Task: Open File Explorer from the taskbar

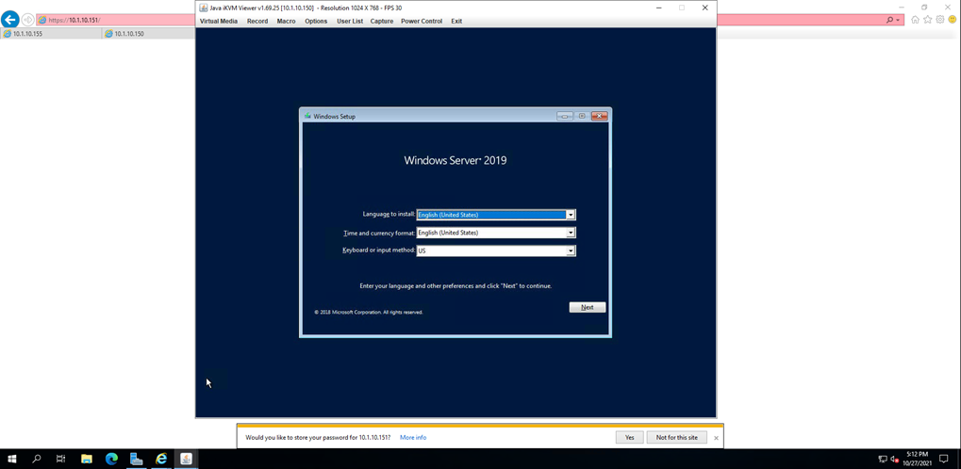Action: (x=87, y=459)
